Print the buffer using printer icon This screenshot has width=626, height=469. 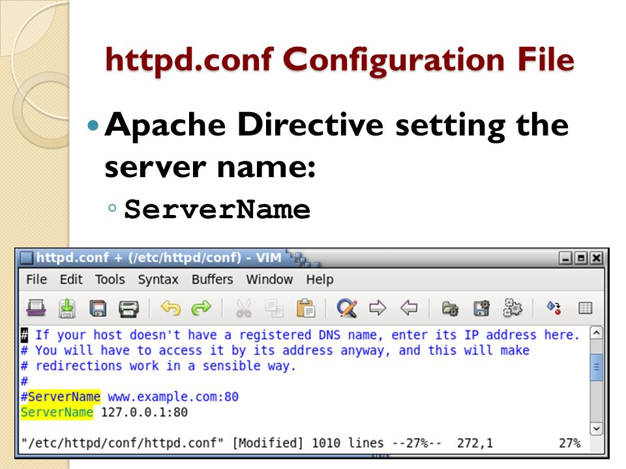[129, 308]
